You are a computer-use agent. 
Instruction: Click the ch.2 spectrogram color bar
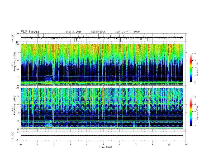tap(191, 111)
